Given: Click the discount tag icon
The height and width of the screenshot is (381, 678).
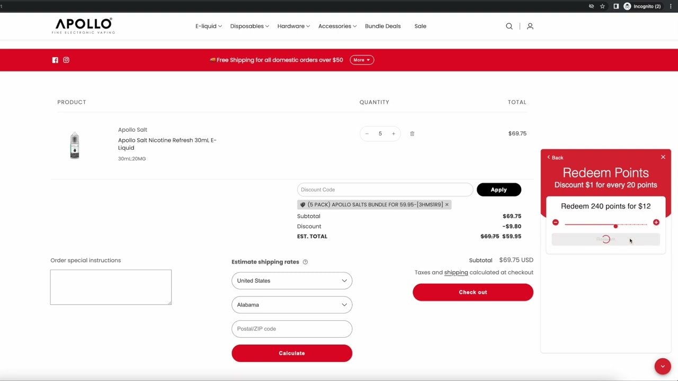Looking at the screenshot, I should (303, 205).
